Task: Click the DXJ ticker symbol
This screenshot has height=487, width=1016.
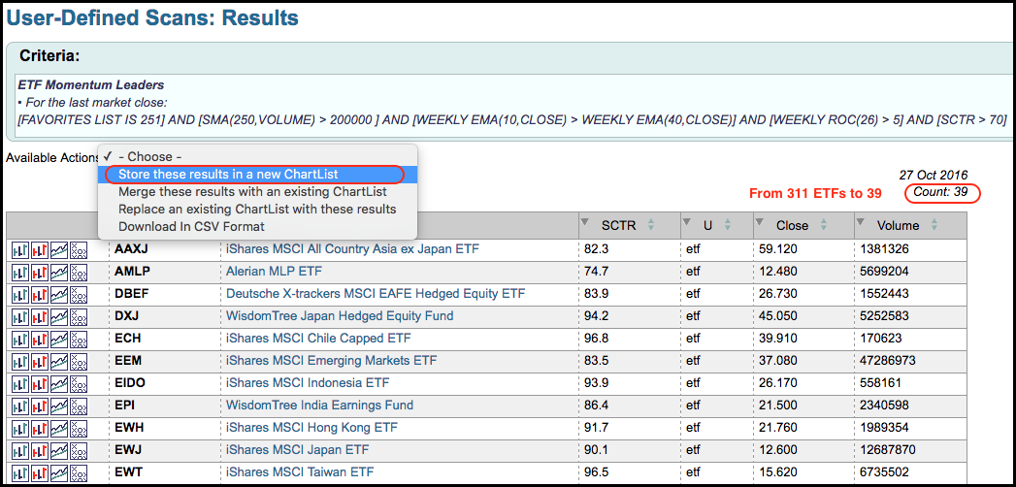Action: 128,316
